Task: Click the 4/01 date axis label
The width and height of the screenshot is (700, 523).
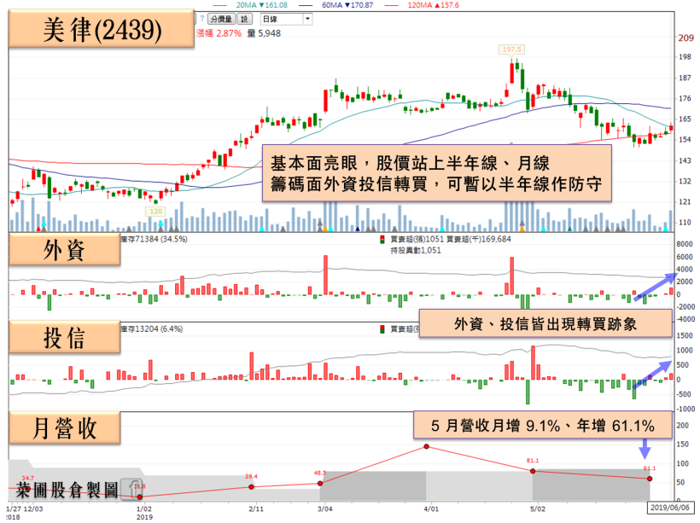Action: tap(431, 508)
